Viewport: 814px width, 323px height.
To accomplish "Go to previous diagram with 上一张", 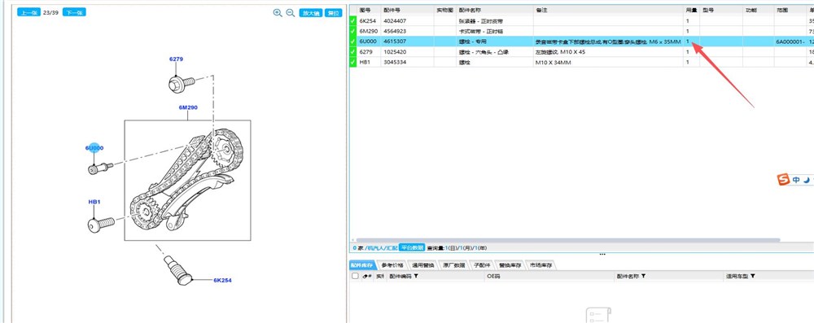I will coord(28,12).
